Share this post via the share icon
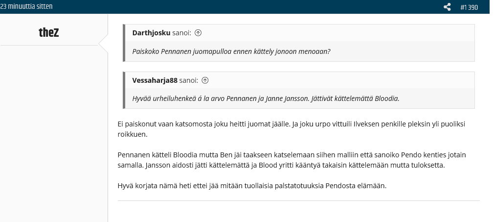494x222 pixels. [x=447, y=7]
